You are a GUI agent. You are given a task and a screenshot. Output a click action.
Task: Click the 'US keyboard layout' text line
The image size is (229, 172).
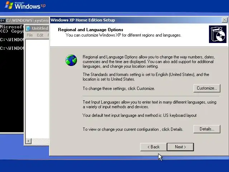(140, 115)
